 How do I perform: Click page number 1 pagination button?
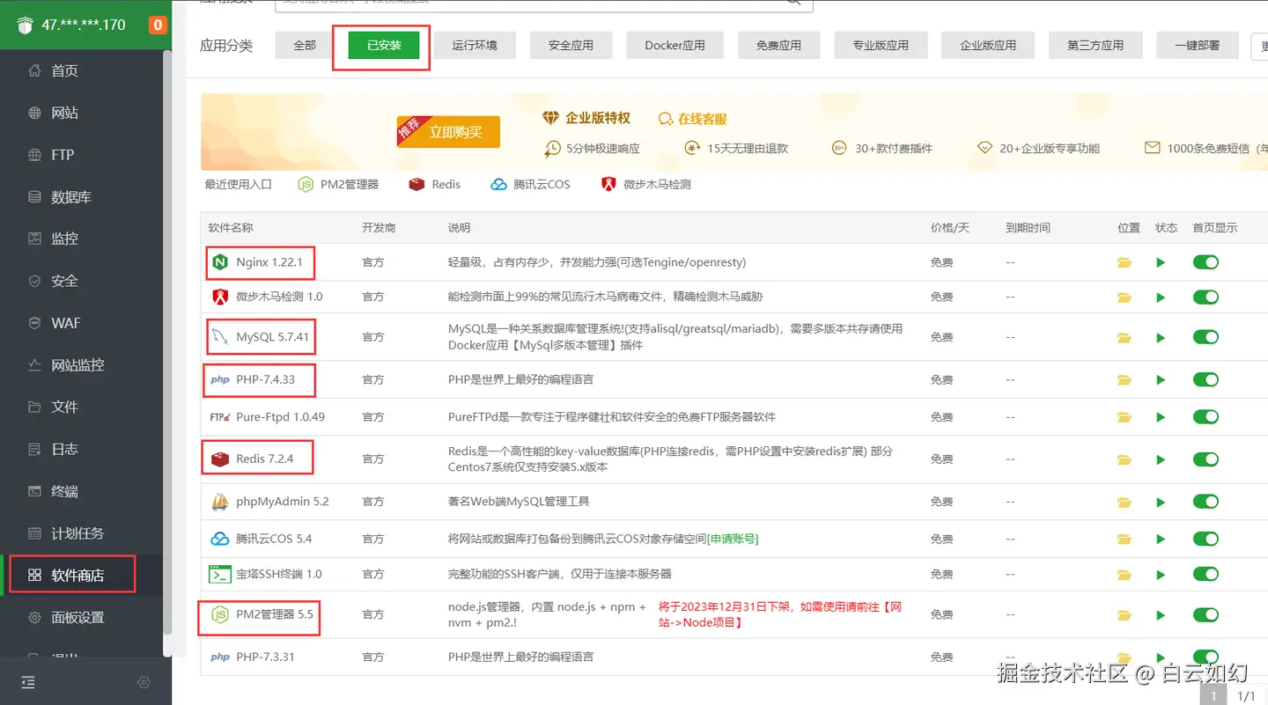1213,696
